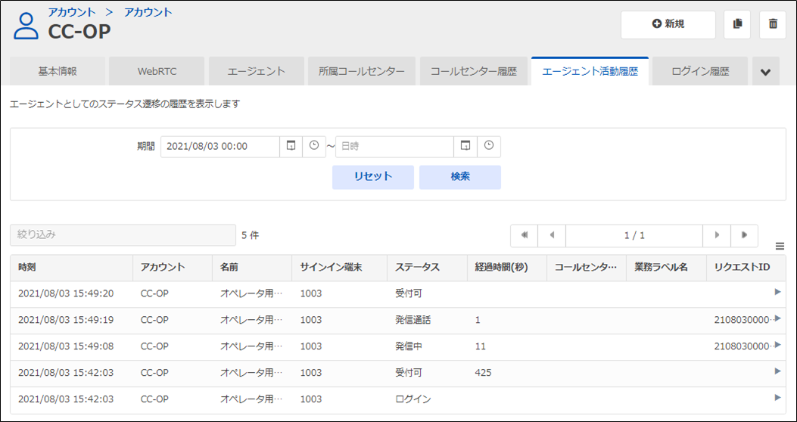Sort by 時刻 column header
Screen dimensions: 797x422
point(72,268)
